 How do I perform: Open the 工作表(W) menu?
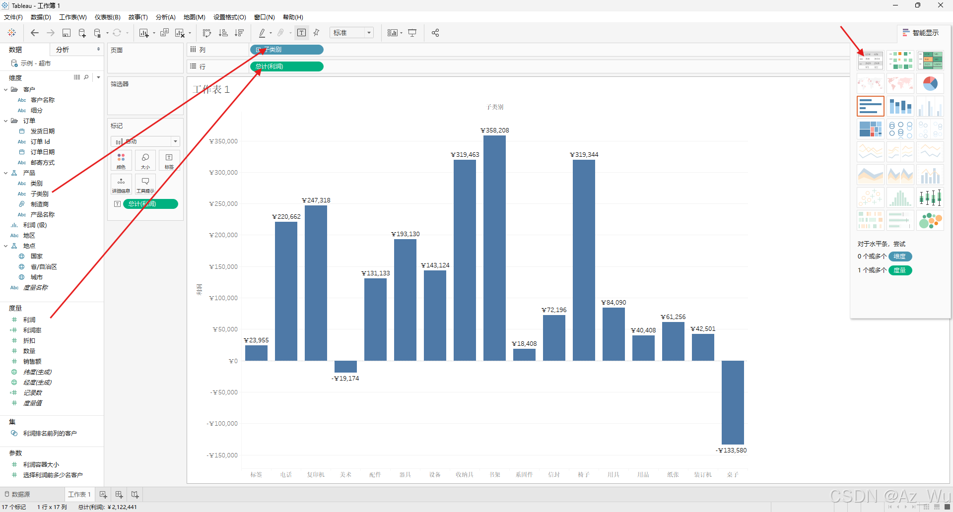point(73,17)
